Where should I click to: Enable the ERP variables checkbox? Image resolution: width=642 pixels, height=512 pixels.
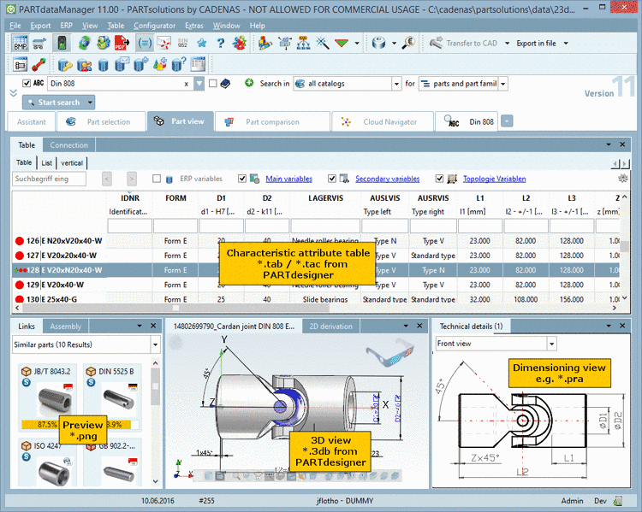click(x=157, y=179)
